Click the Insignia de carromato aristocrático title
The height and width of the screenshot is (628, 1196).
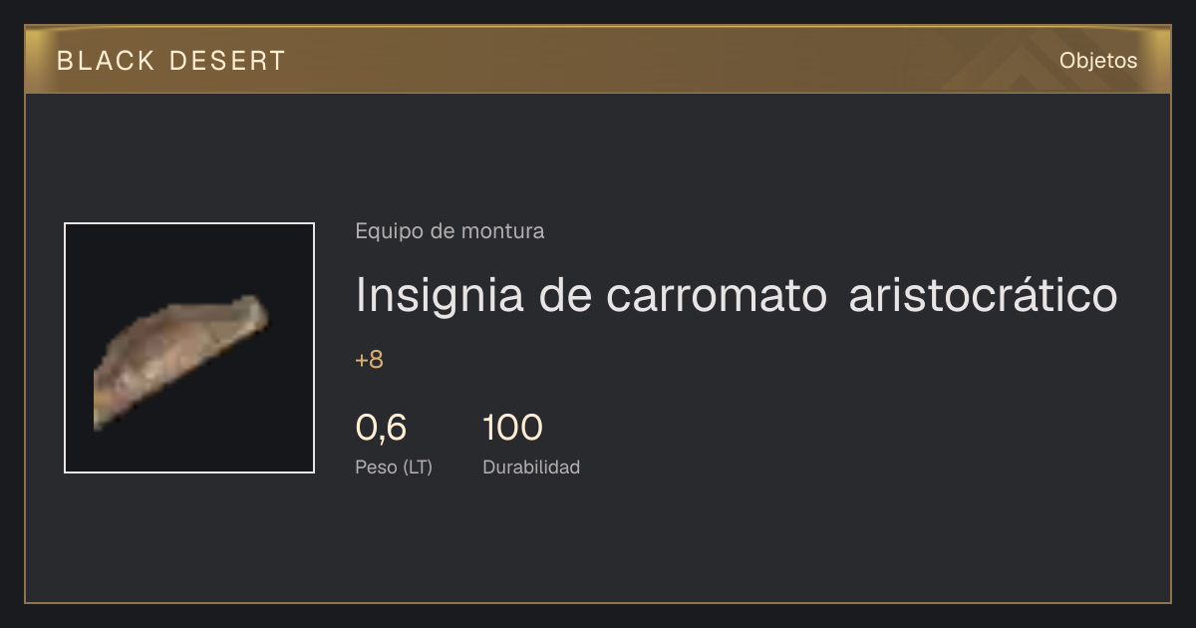(x=737, y=295)
